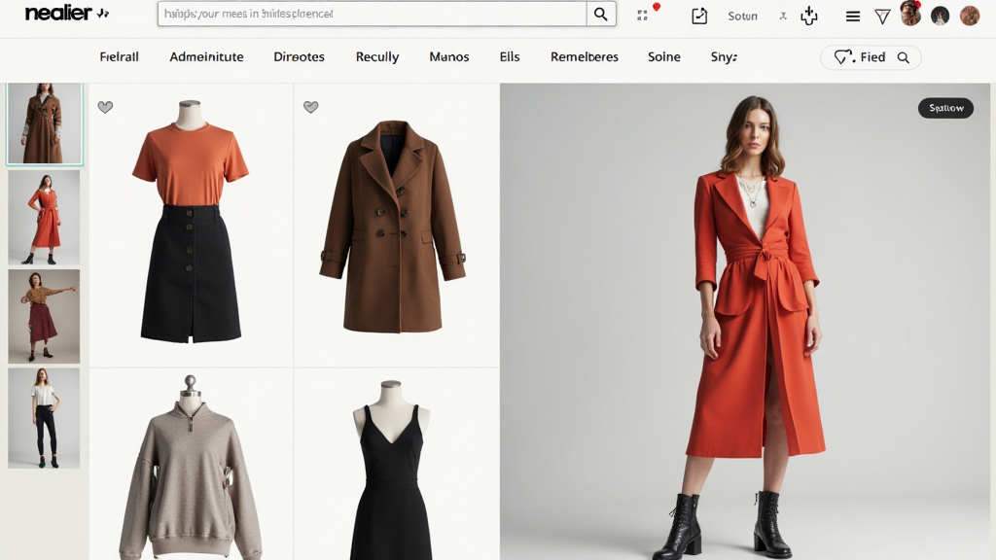Click the rightmost user avatar
Screen dimensions: 996x560
point(970,16)
